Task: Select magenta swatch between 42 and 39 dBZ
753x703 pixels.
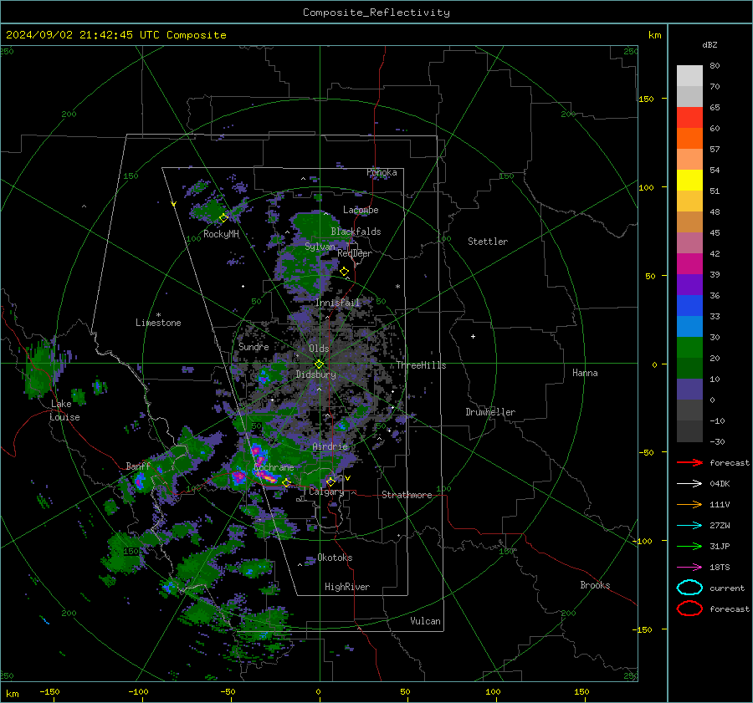Action: tap(689, 264)
